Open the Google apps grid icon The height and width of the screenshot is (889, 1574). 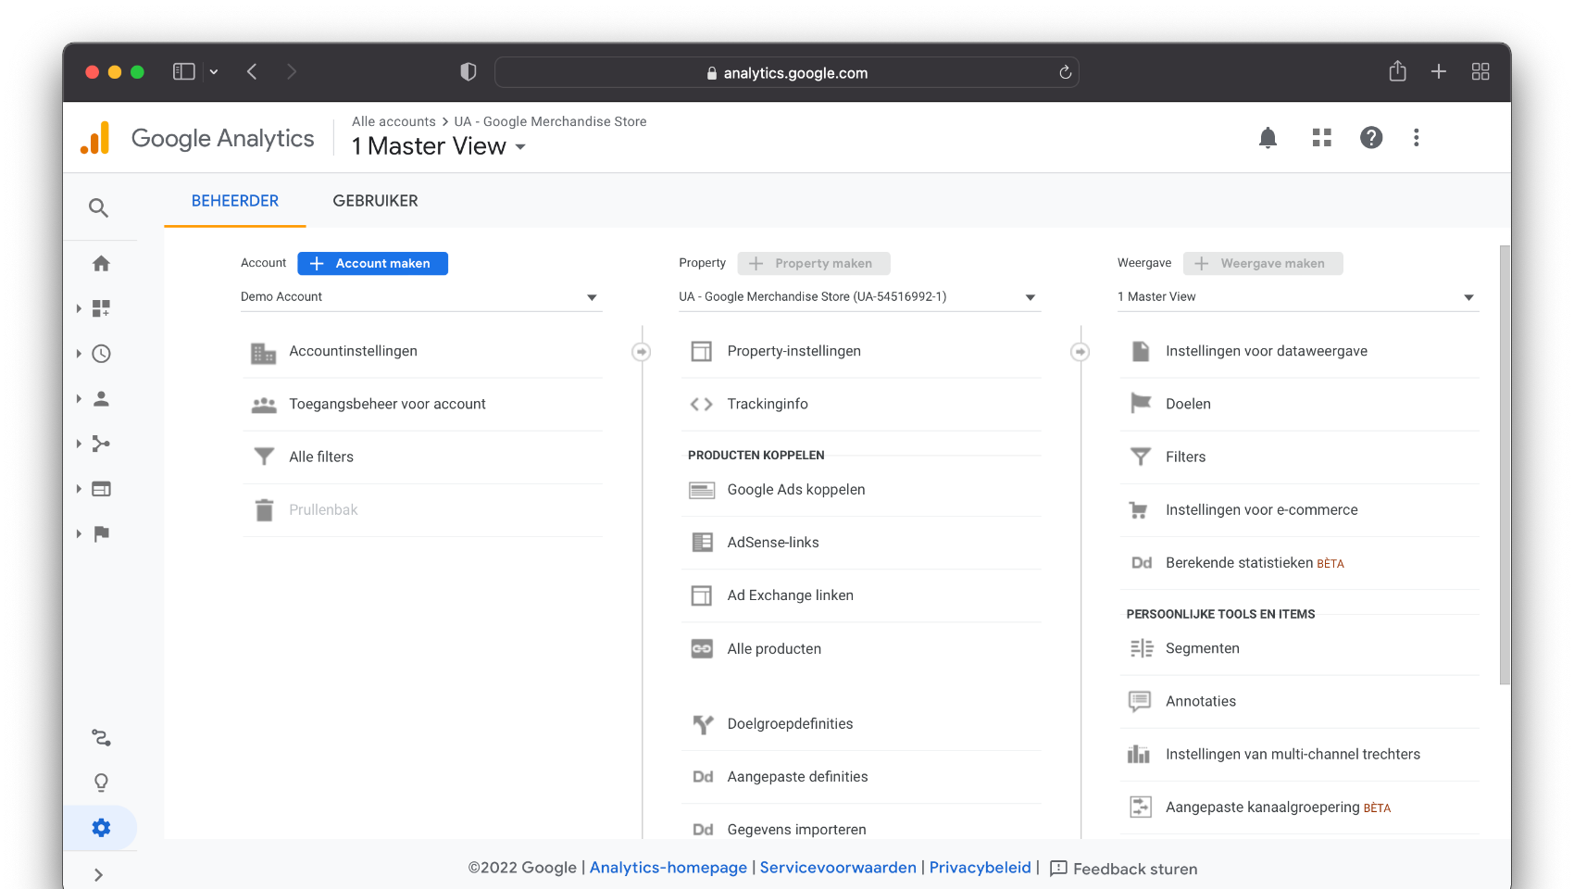point(1322,138)
